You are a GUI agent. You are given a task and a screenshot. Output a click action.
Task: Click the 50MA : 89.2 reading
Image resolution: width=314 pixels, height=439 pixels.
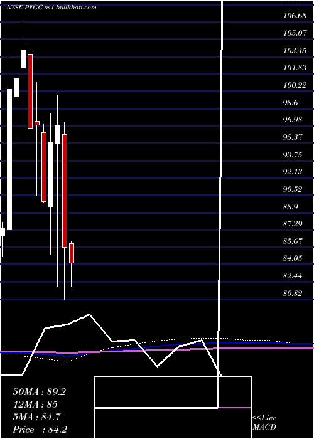[x=39, y=392]
